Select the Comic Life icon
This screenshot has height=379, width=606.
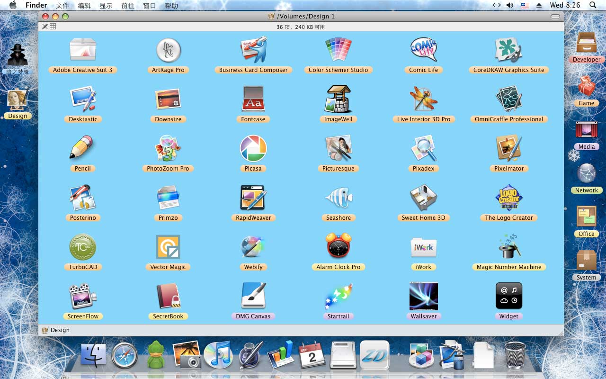[x=424, y=50]
